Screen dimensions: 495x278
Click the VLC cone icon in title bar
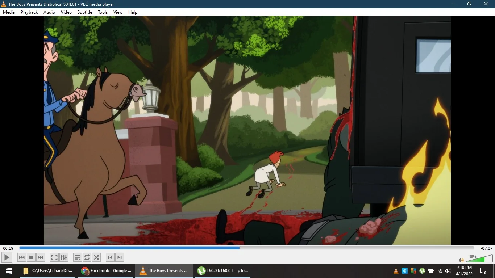pyautogui.click(x=4, y=4)
